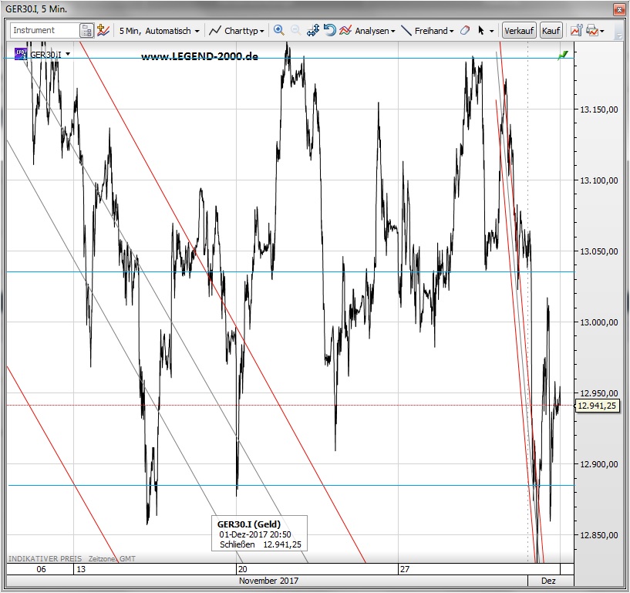The image size is (630, 593).
Task: Zoom in with the magnifier plus icon
Action: 279,31
